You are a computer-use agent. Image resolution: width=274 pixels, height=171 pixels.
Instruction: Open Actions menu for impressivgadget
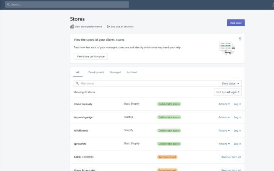224,117
